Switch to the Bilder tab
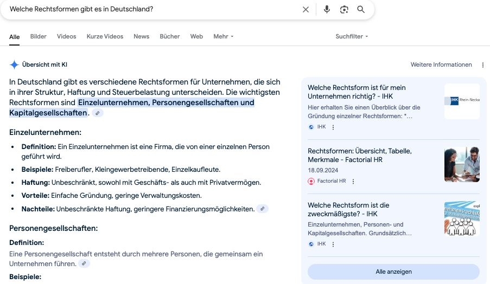The height and width of the screenshot is (284, 490). tap(39, 36)
